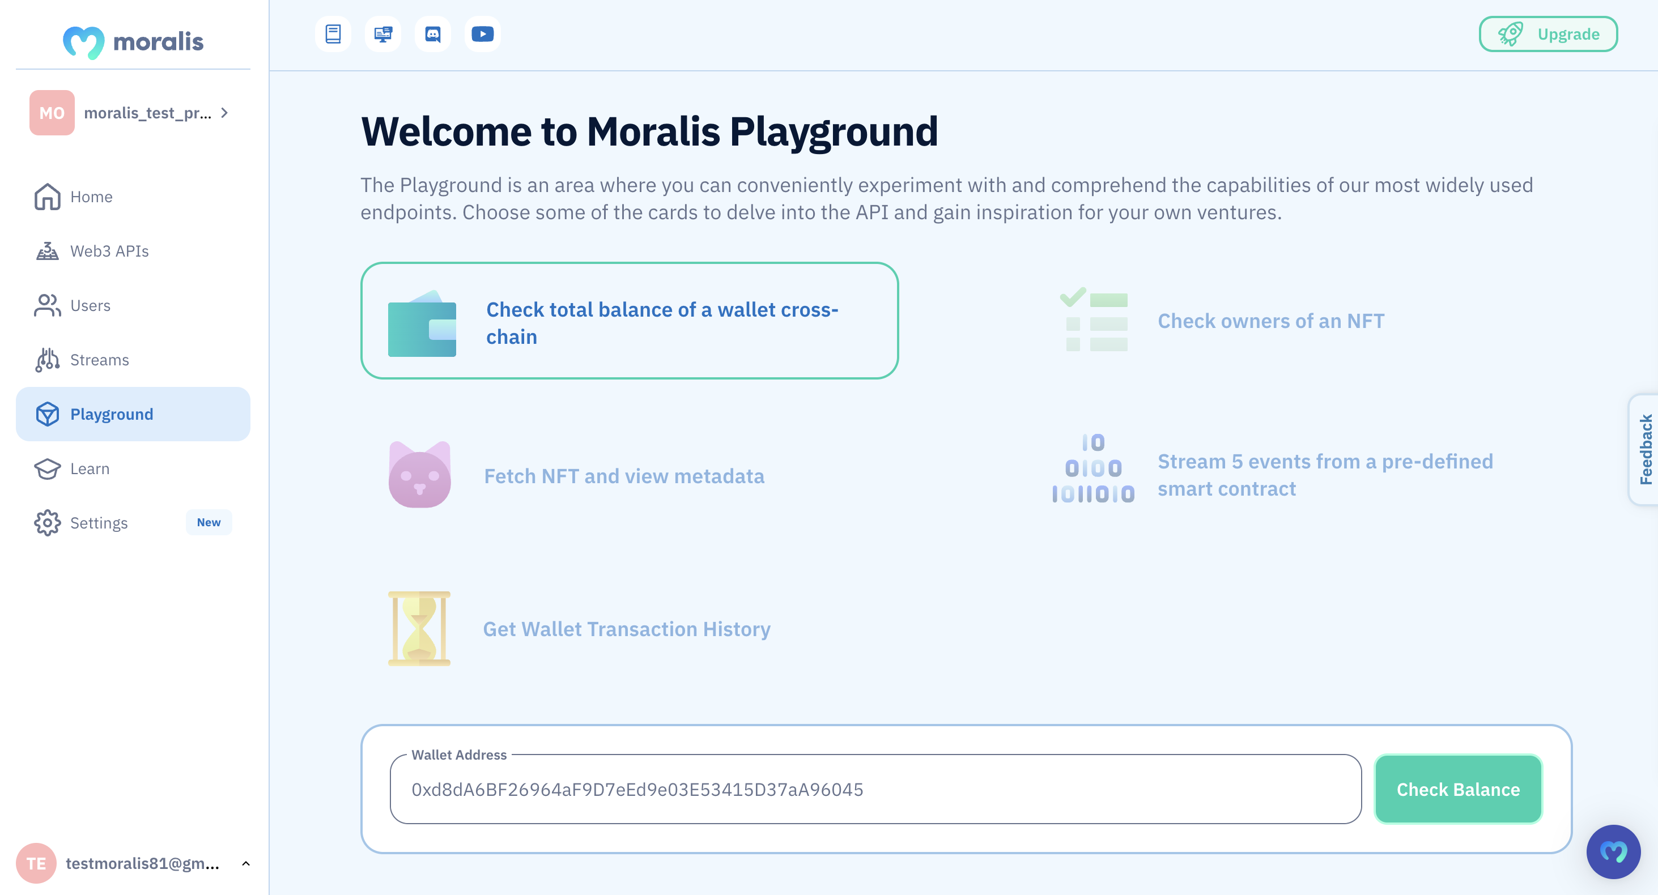The height and width of the screenshot is (895, 1658).
Task: Select Check total balance of a wallet card
Action: pyautogui.click(x=629, y=321)
